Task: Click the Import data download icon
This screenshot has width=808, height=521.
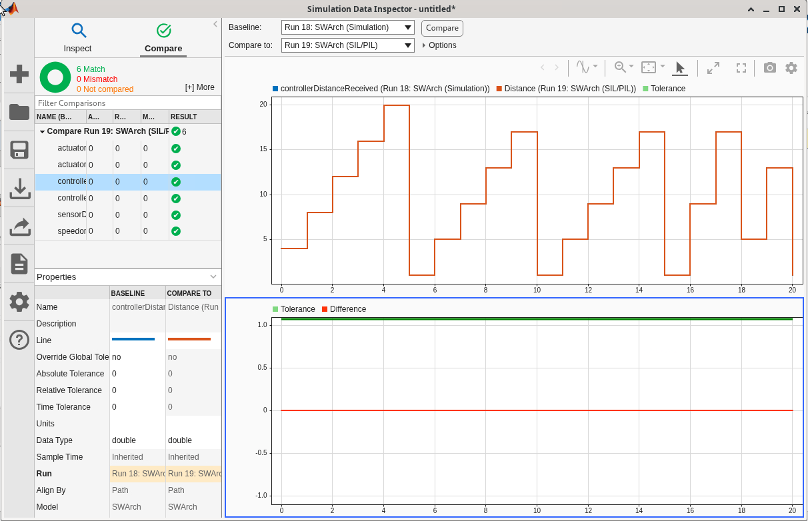Action: 19,189
